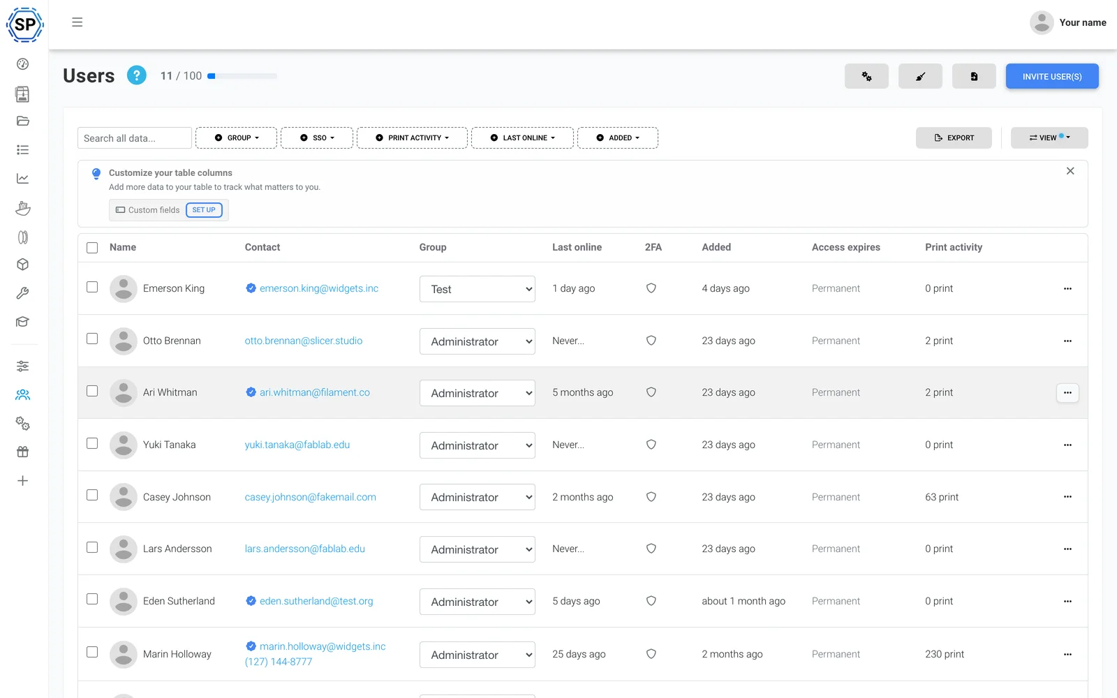Expand the SSO filter
Viewport: 1117px width, 698px height.
point(317,138)
